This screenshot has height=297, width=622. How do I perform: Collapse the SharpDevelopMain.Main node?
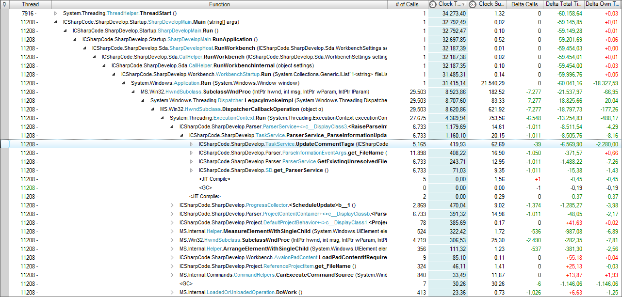tap(55, 22)
